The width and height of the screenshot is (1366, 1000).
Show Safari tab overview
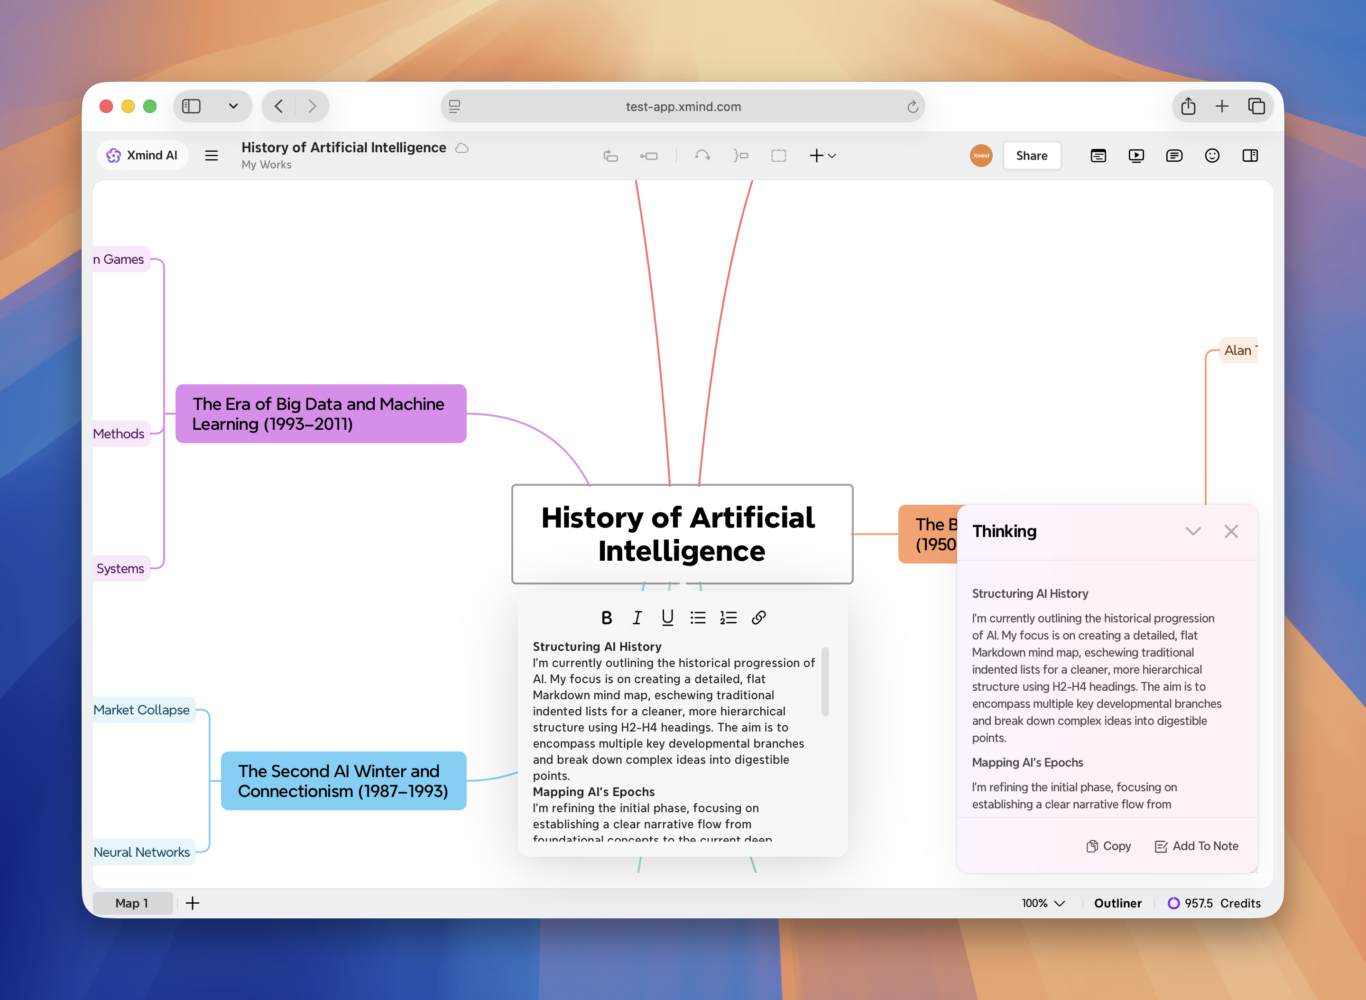(1256, 107)
